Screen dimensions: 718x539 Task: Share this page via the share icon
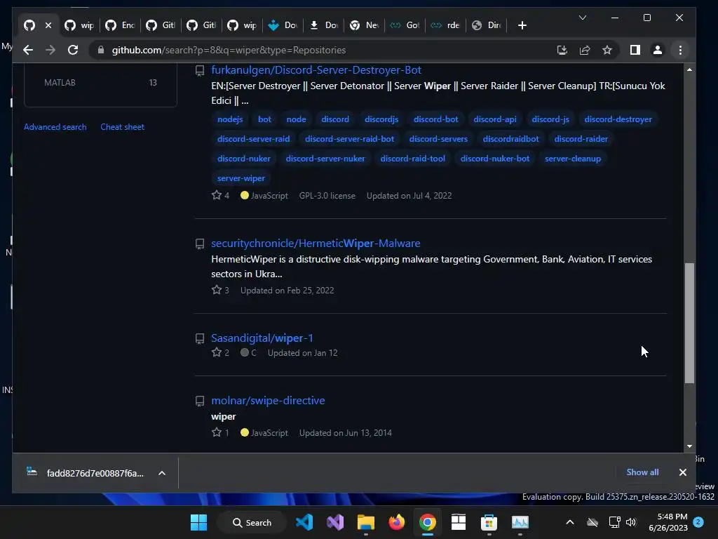(585, 50)
